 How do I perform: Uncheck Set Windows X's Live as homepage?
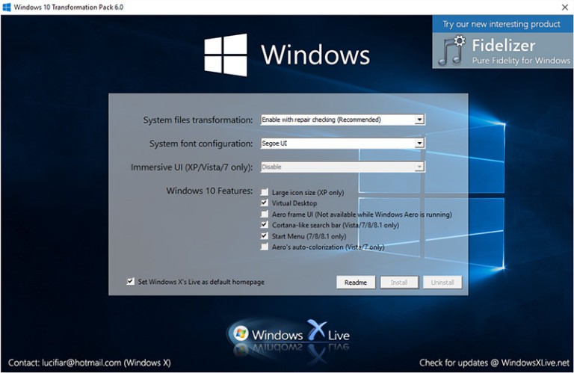pyautogui.click(x=130, y=282)
